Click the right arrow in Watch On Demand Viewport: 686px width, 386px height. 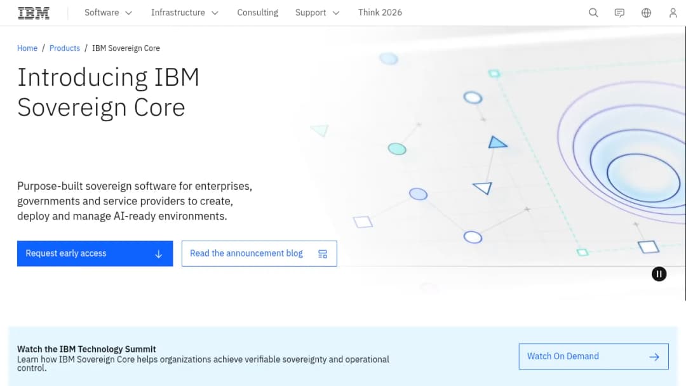point(654,357)
